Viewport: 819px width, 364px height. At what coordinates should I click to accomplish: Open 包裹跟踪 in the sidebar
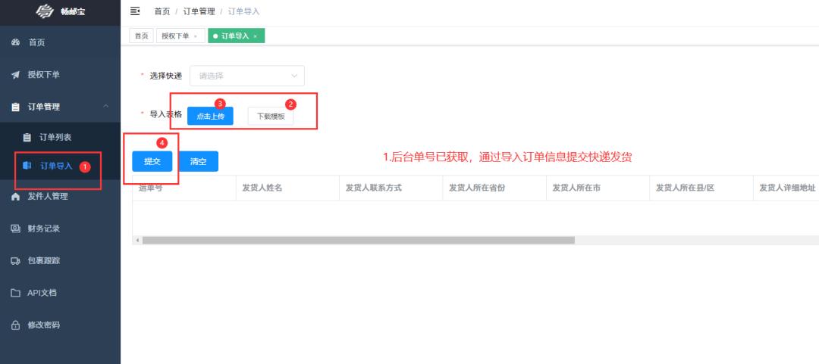point(60,261)
